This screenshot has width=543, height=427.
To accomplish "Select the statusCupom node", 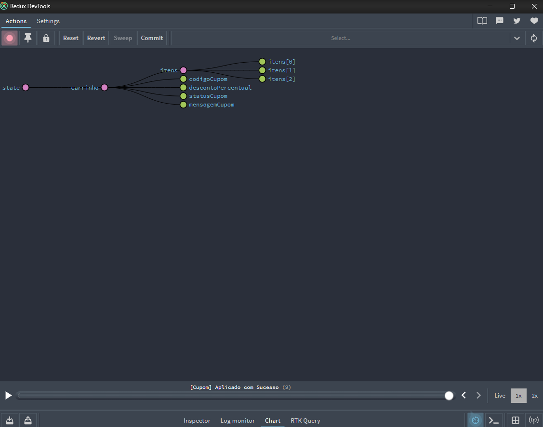I will pyautogui.click(x=184, y=96).
